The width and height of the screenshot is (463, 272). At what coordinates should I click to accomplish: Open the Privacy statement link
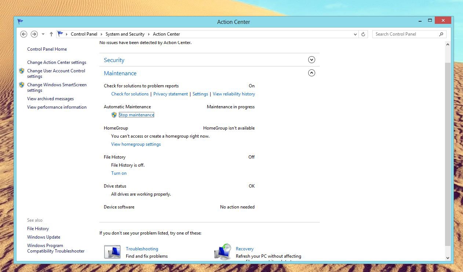tap(171, 94)
